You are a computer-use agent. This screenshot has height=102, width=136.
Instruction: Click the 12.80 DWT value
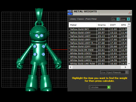tap(114, 29)
